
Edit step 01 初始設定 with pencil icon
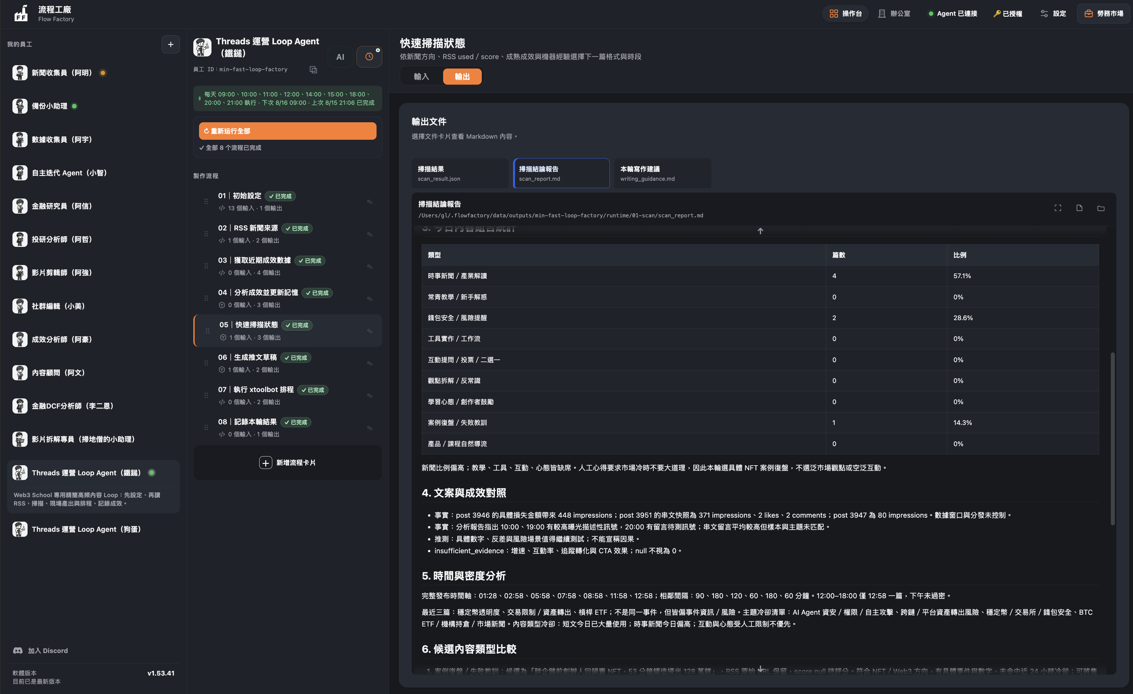[x=370, y=202]
